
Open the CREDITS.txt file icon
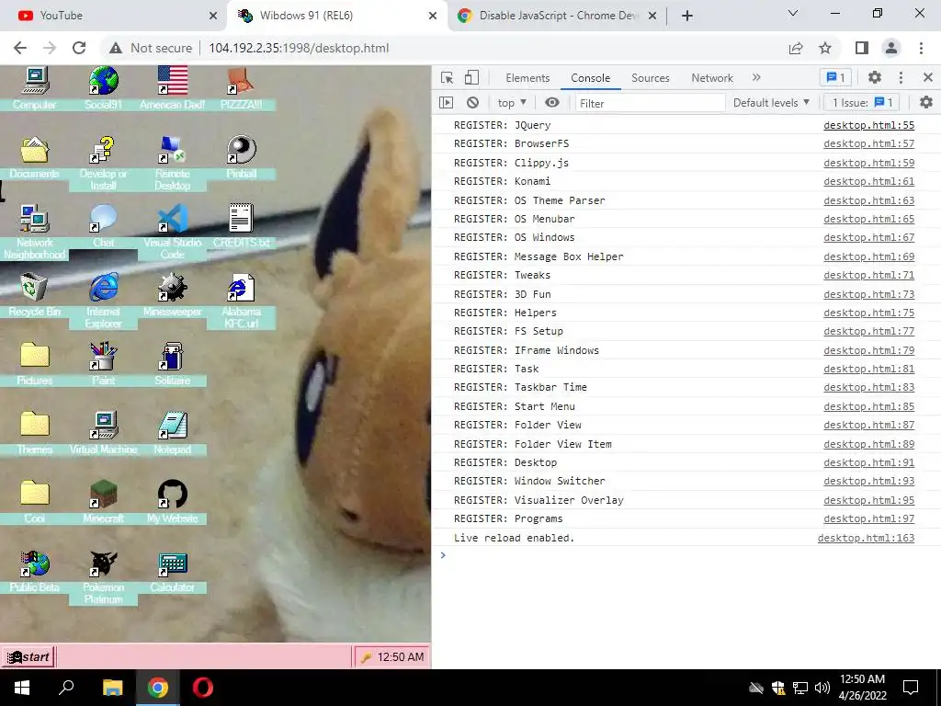(x=241, y=218)
